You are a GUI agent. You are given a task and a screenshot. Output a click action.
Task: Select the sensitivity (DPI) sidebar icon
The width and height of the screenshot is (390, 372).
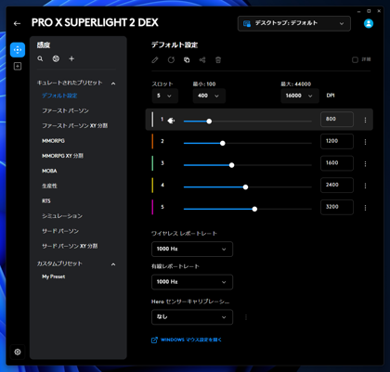pos(18,50)
